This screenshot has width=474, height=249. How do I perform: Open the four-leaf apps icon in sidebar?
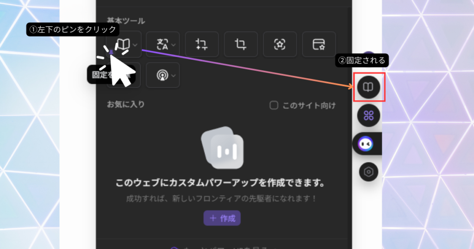point(368,115)
